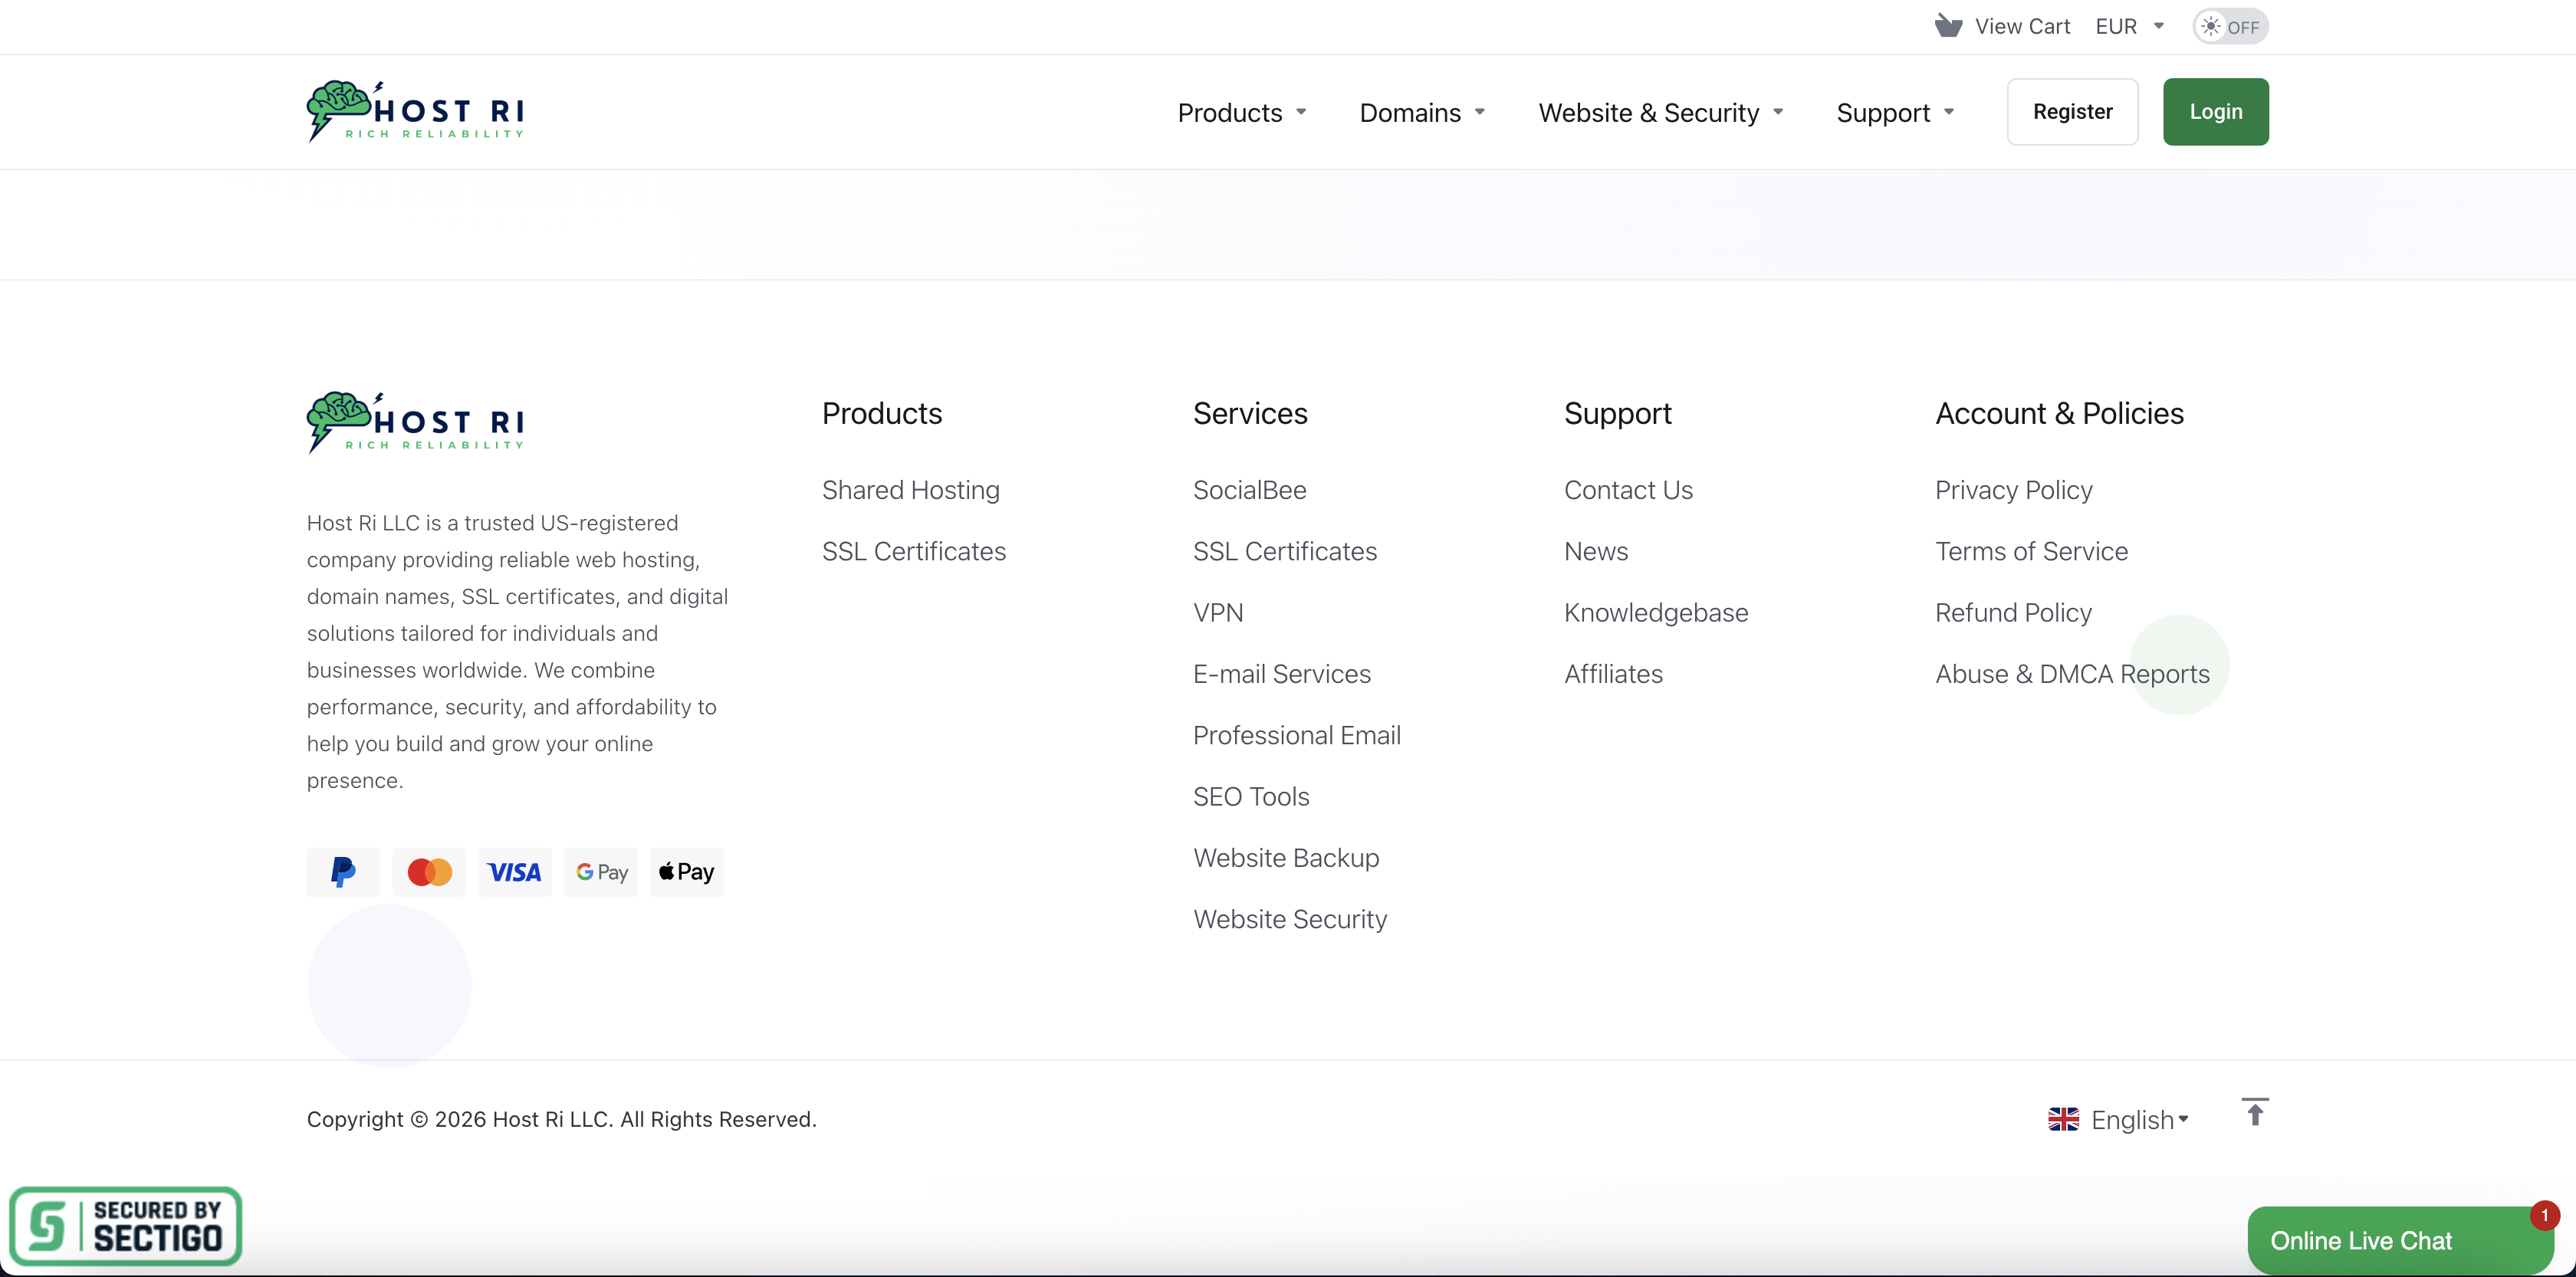2576x1277 pixels.
Task: Click the Host Ri logo in header
Action: point(415,112)
